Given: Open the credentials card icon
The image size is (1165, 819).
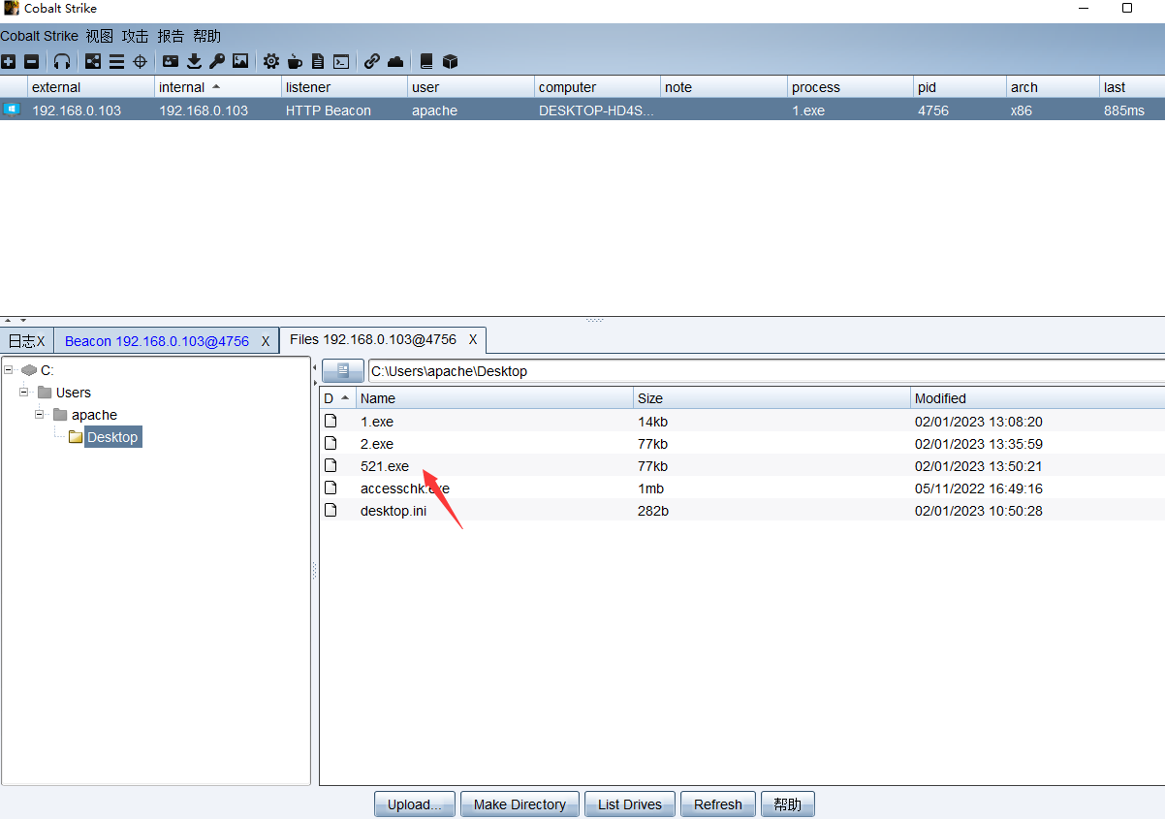Looking at the screenshot, I should coord(171,61).
